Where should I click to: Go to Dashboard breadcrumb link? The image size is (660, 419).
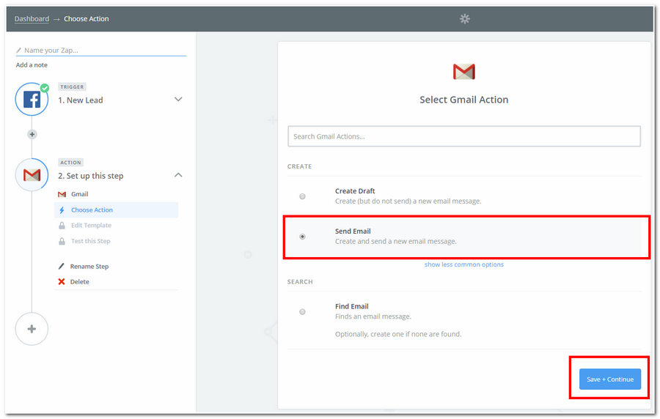[x=32, y=19]
